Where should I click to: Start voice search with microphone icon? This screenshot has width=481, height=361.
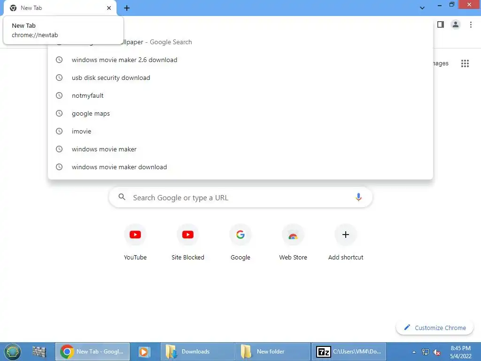click(358, 197)
